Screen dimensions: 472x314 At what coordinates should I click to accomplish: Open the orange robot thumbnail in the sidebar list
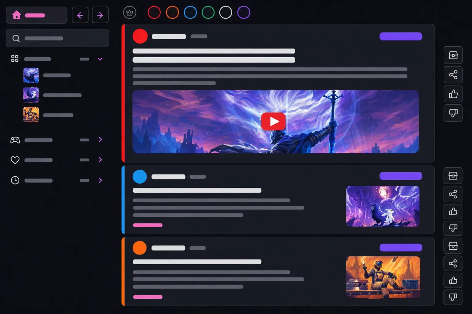pyautogui.click(x=31, y=115)
